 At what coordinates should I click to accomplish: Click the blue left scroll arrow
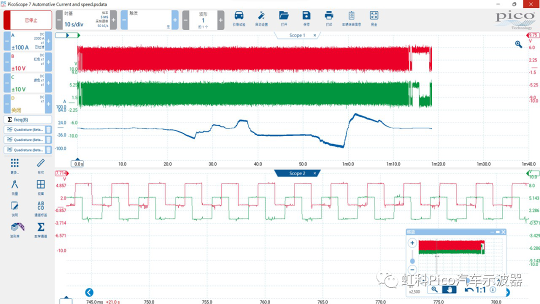click(89, 292)
